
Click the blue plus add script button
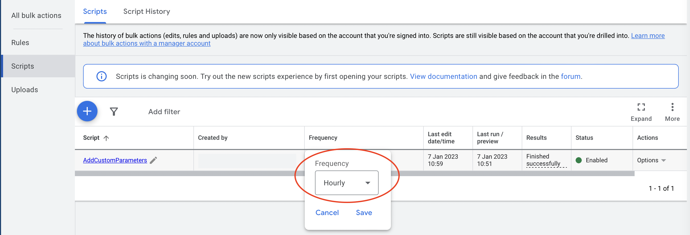[87, 111]
